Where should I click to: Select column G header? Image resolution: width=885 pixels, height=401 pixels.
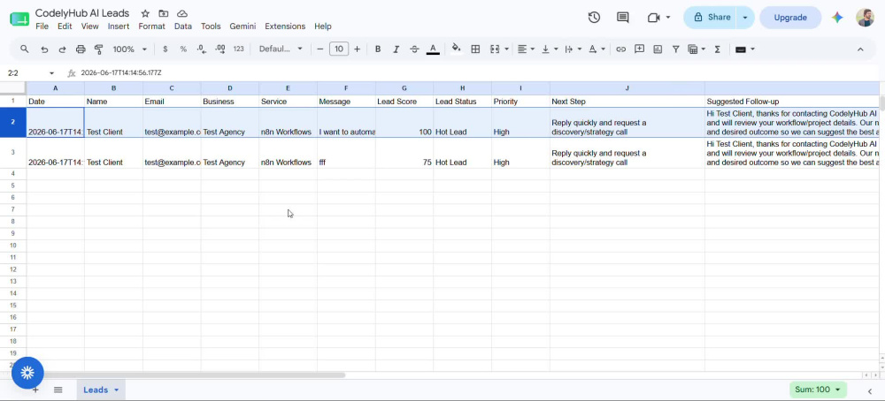click(404, 88)
